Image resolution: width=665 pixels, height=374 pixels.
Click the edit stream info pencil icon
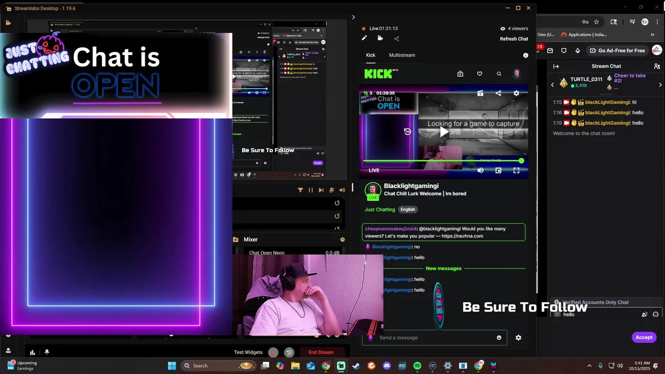coord(364,38)
